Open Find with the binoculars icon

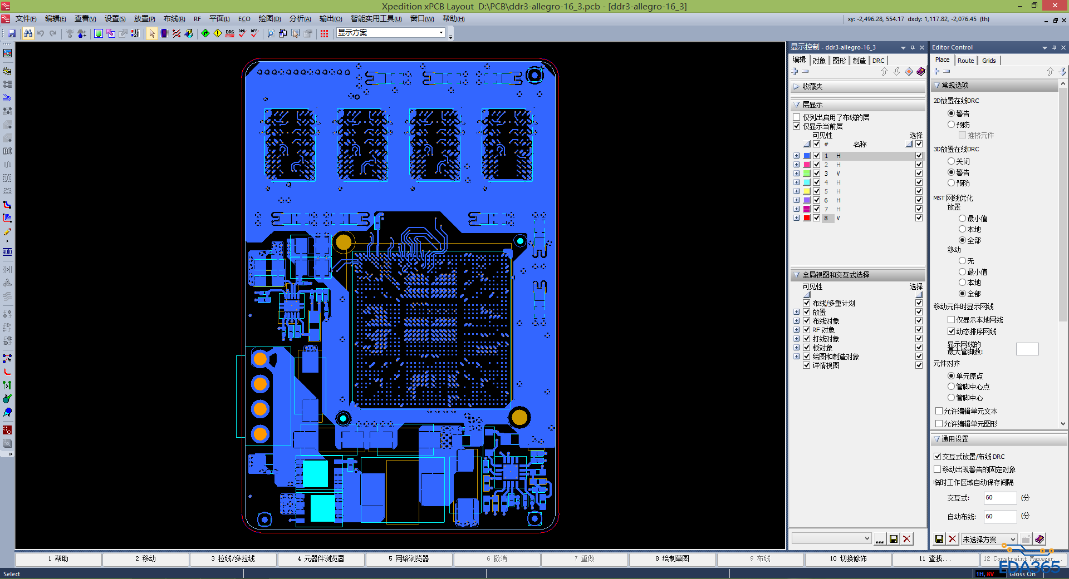28,33
